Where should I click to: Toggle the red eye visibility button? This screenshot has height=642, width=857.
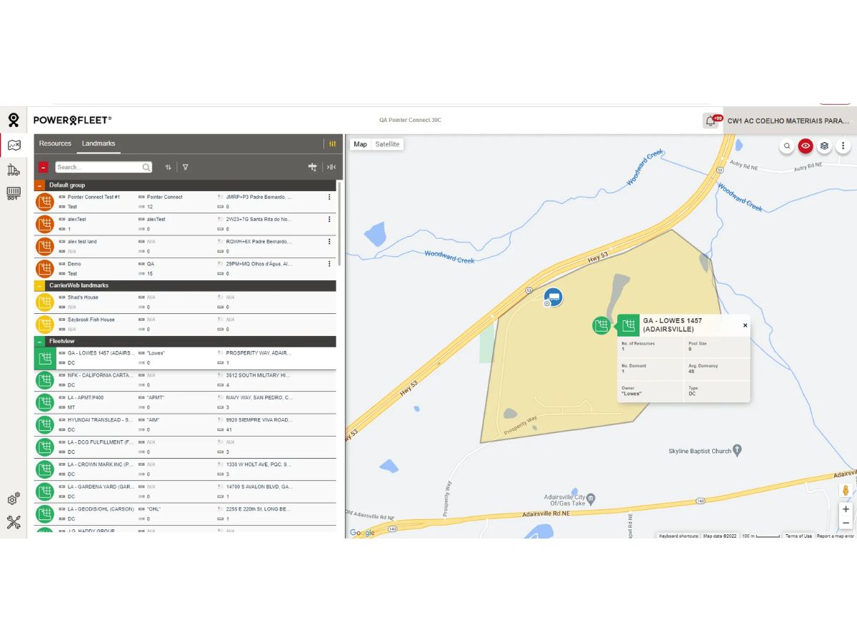coord(806,146)
